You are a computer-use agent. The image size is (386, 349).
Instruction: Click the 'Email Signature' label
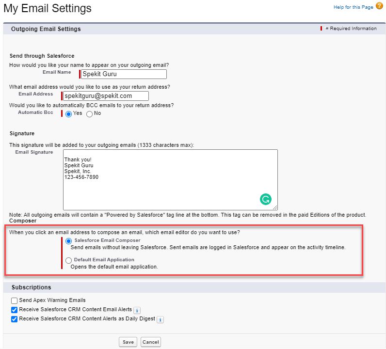click(34, 152)
